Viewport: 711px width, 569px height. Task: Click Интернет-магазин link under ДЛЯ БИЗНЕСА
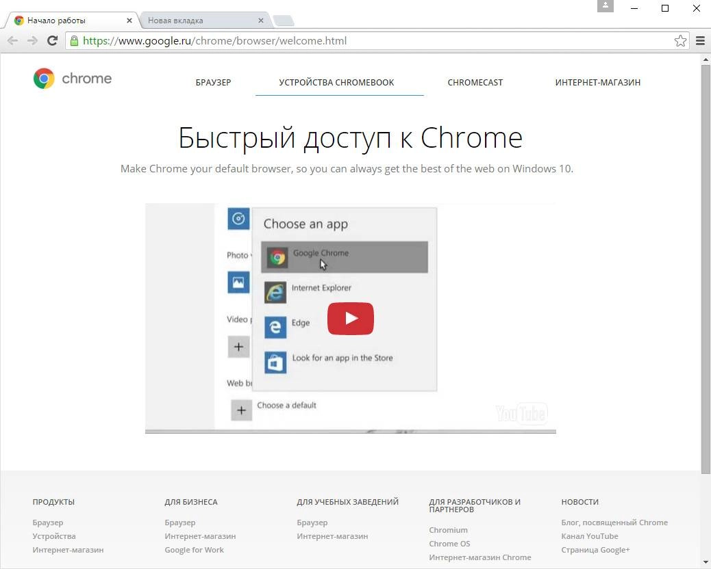[200, 536]
